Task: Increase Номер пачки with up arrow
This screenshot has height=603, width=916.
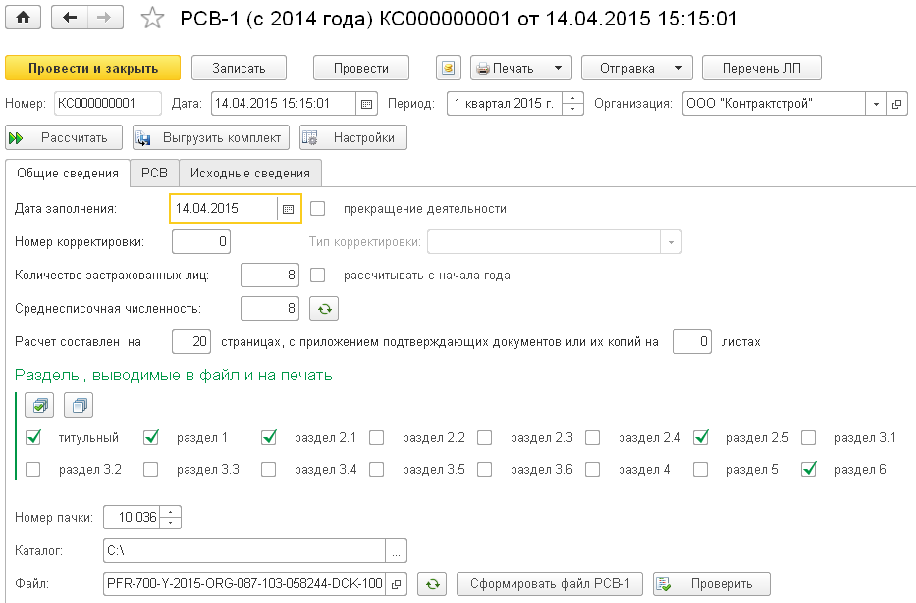Action: click(x=170, y=512)
